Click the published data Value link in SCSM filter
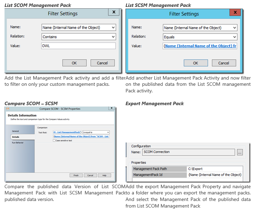The image size is (258, 211). 200,46
